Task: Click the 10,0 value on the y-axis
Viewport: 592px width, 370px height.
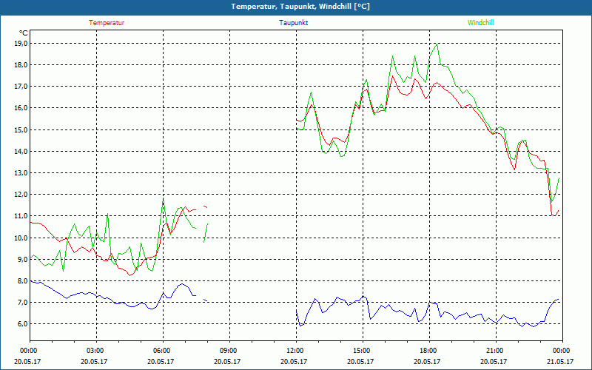Action: pos(20,238)
